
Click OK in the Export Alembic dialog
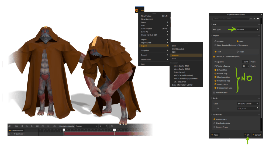point(247,135)
